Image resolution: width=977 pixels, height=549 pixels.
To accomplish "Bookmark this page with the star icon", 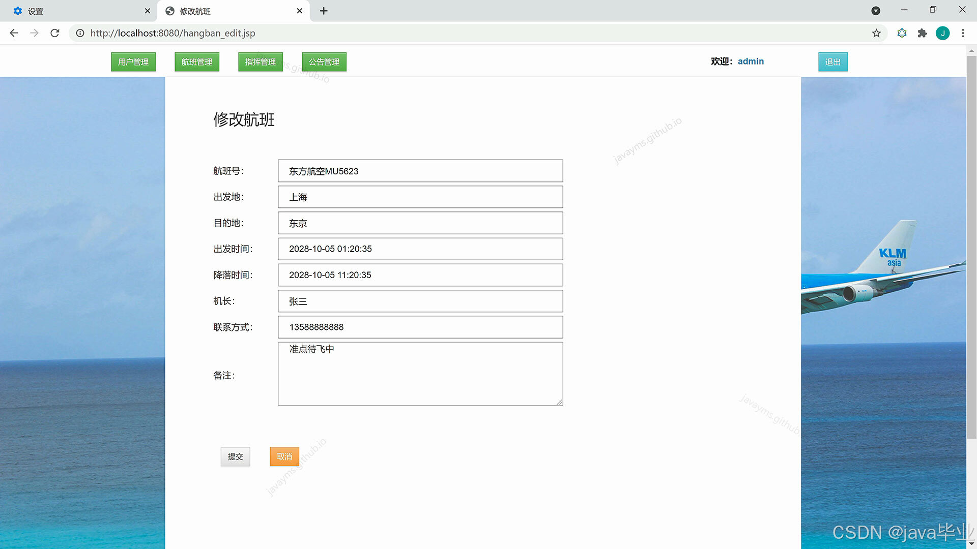I will click(876, 33).
